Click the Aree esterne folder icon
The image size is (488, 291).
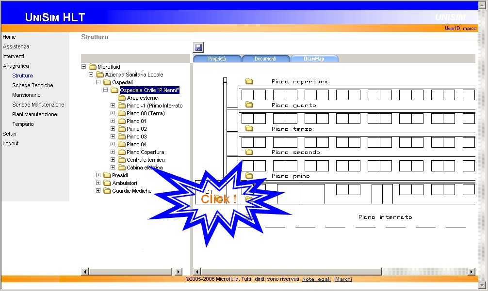(122, 98)
